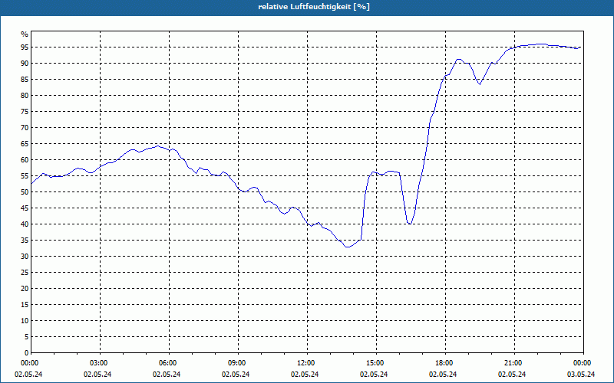Screen dimensions: 614x383
Task: Click the humidity curve minimum near 33%
Action: click(x=348, y=247)
